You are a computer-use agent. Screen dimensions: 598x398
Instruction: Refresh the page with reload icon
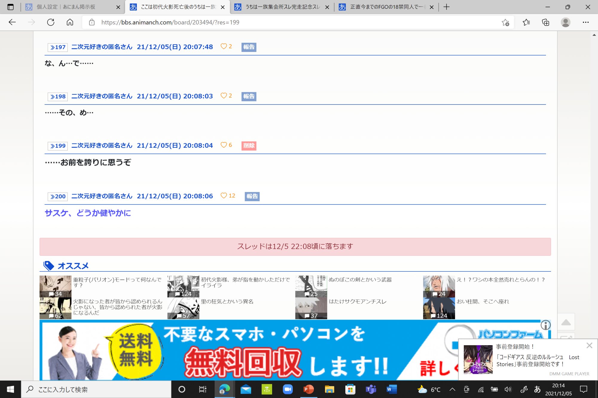coord(51,22)
